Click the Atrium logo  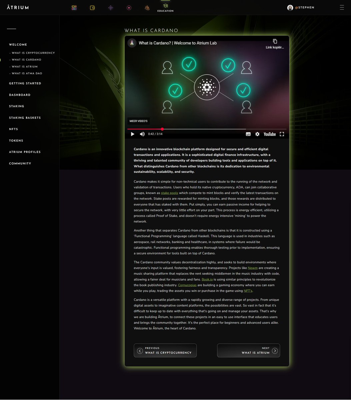coord(18,7)
